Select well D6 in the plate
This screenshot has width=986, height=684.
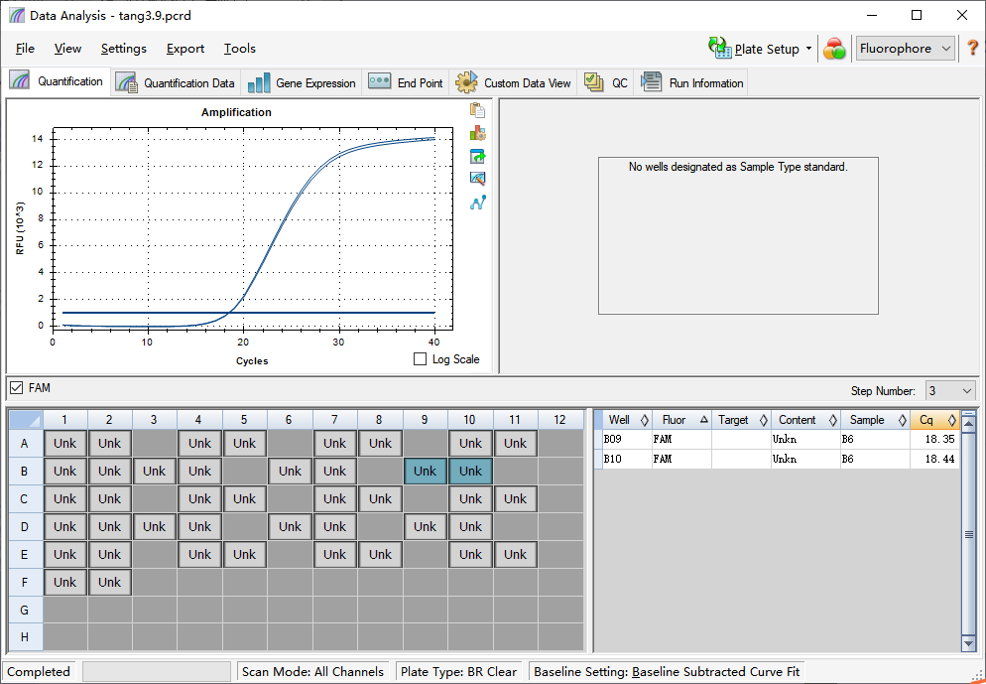pos(290,527)
